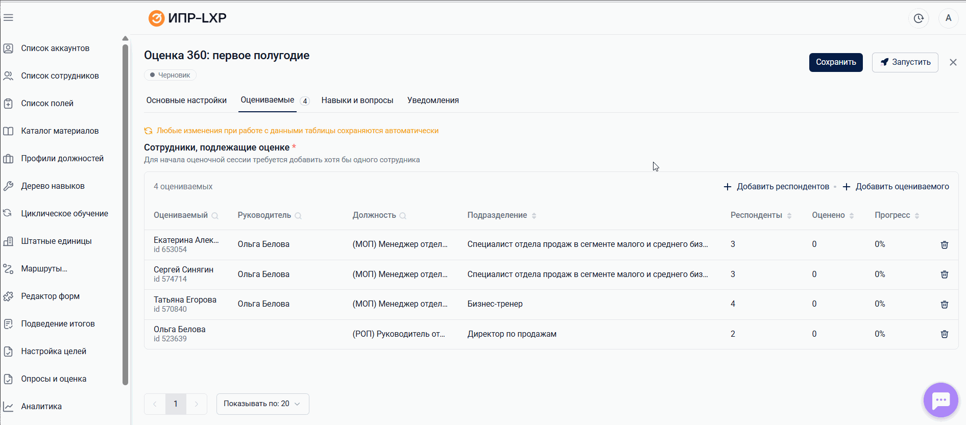Sort table by Прогресс column
966x425 pixels.
(x=916, y=216)
